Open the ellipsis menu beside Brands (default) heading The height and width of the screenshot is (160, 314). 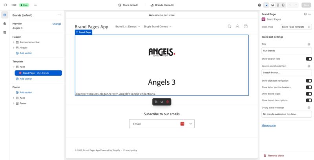59,15
